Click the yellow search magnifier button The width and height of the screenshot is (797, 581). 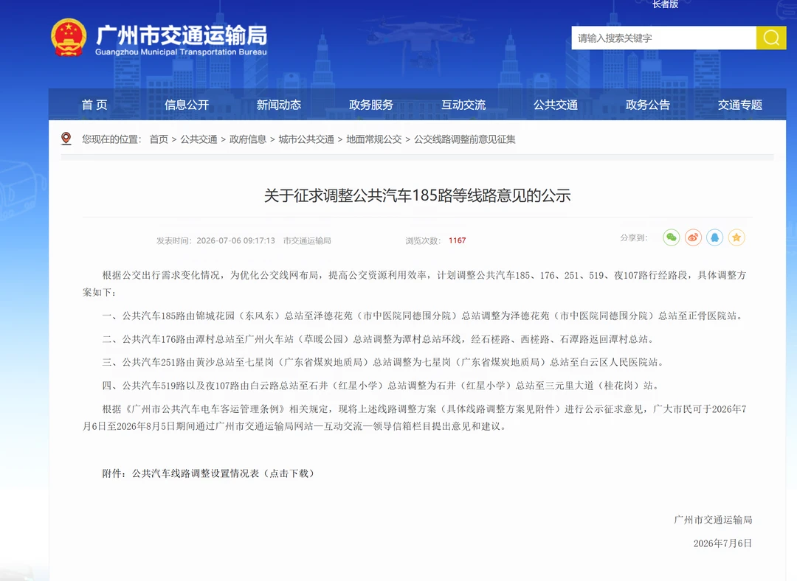point(771,38)
